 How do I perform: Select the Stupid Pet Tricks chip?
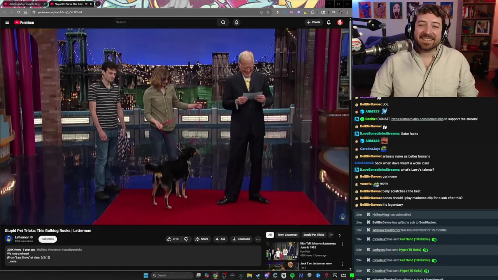[x=314, y=234]
